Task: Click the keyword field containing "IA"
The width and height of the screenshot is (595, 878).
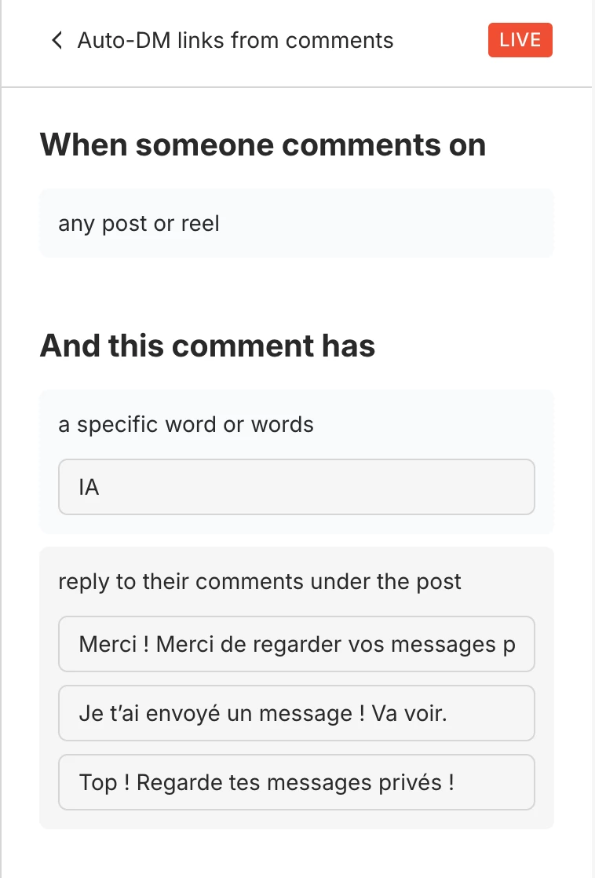Action: tap(297, 488)
